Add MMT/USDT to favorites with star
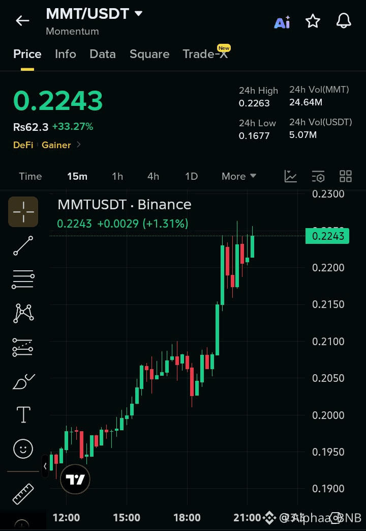 click(x=313, y=21)
